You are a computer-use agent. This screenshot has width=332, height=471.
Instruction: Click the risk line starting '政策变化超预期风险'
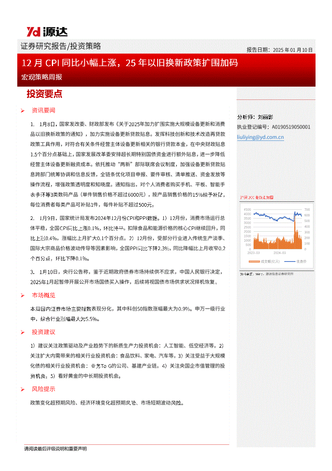[107, 403]
